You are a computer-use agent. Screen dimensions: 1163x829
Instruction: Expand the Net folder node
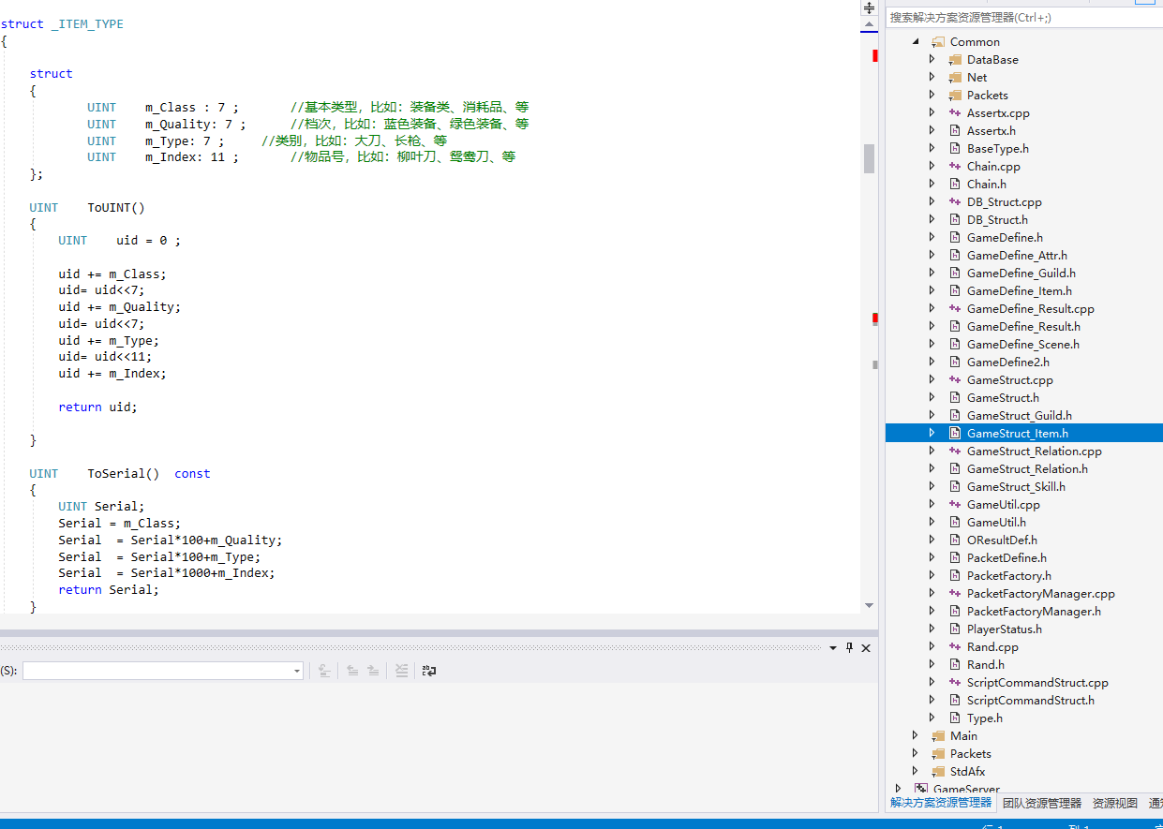(x=932, y=78)
